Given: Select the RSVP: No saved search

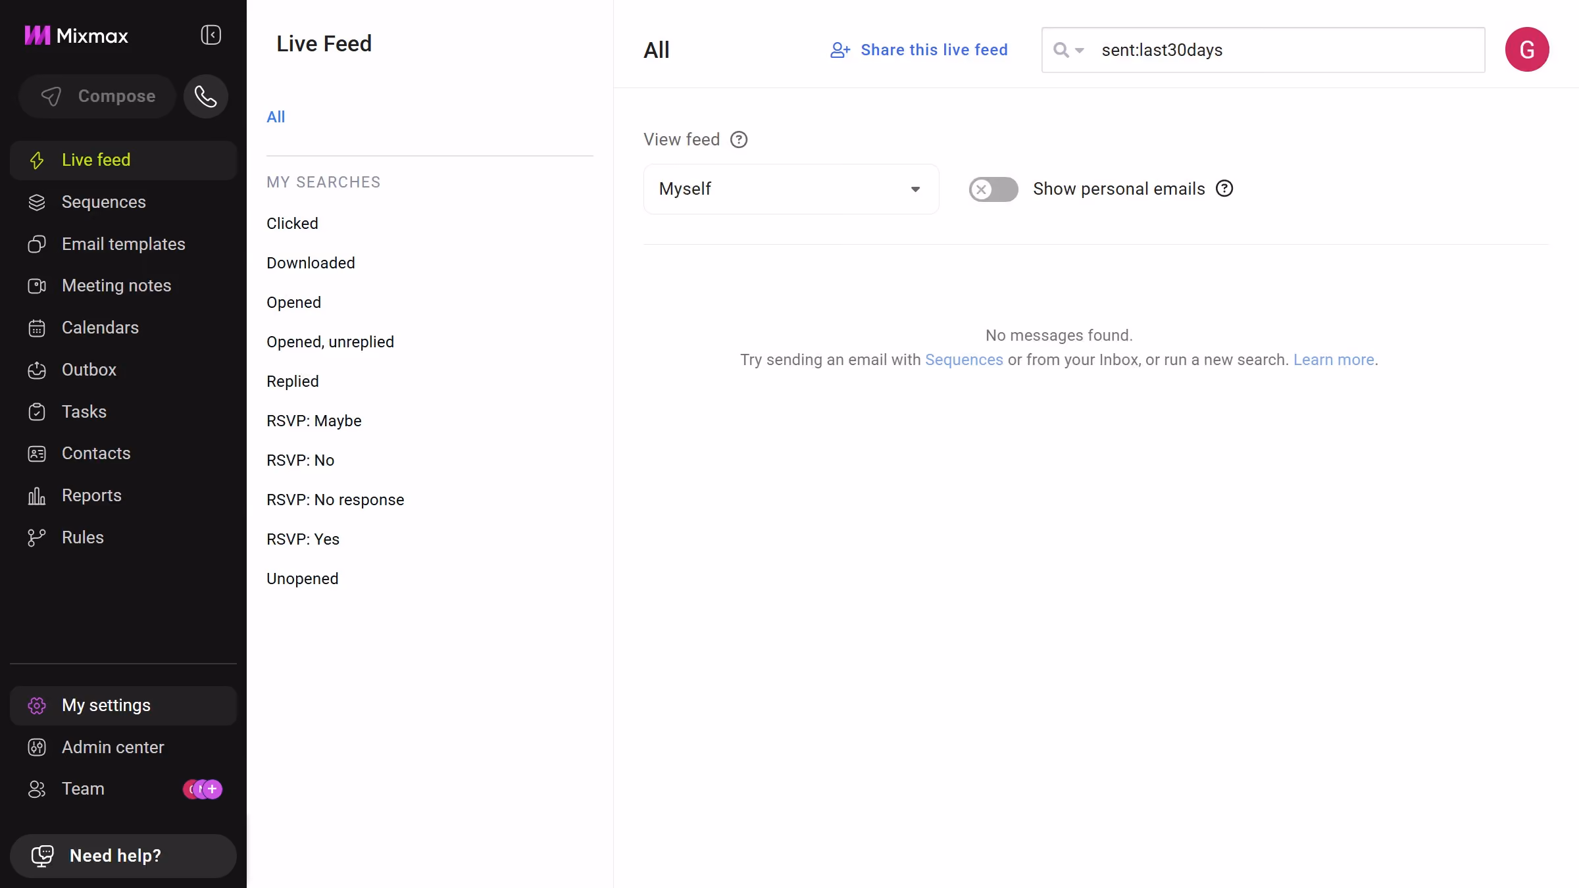Looking at the screenshot, I should [x=300, y=460].
